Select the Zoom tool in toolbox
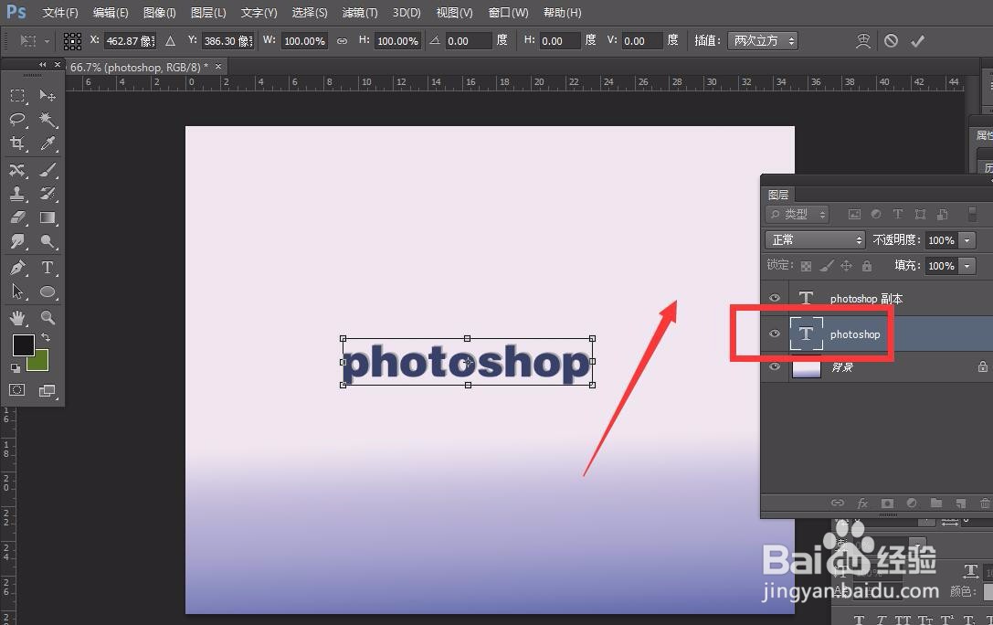 pos(48,317)
